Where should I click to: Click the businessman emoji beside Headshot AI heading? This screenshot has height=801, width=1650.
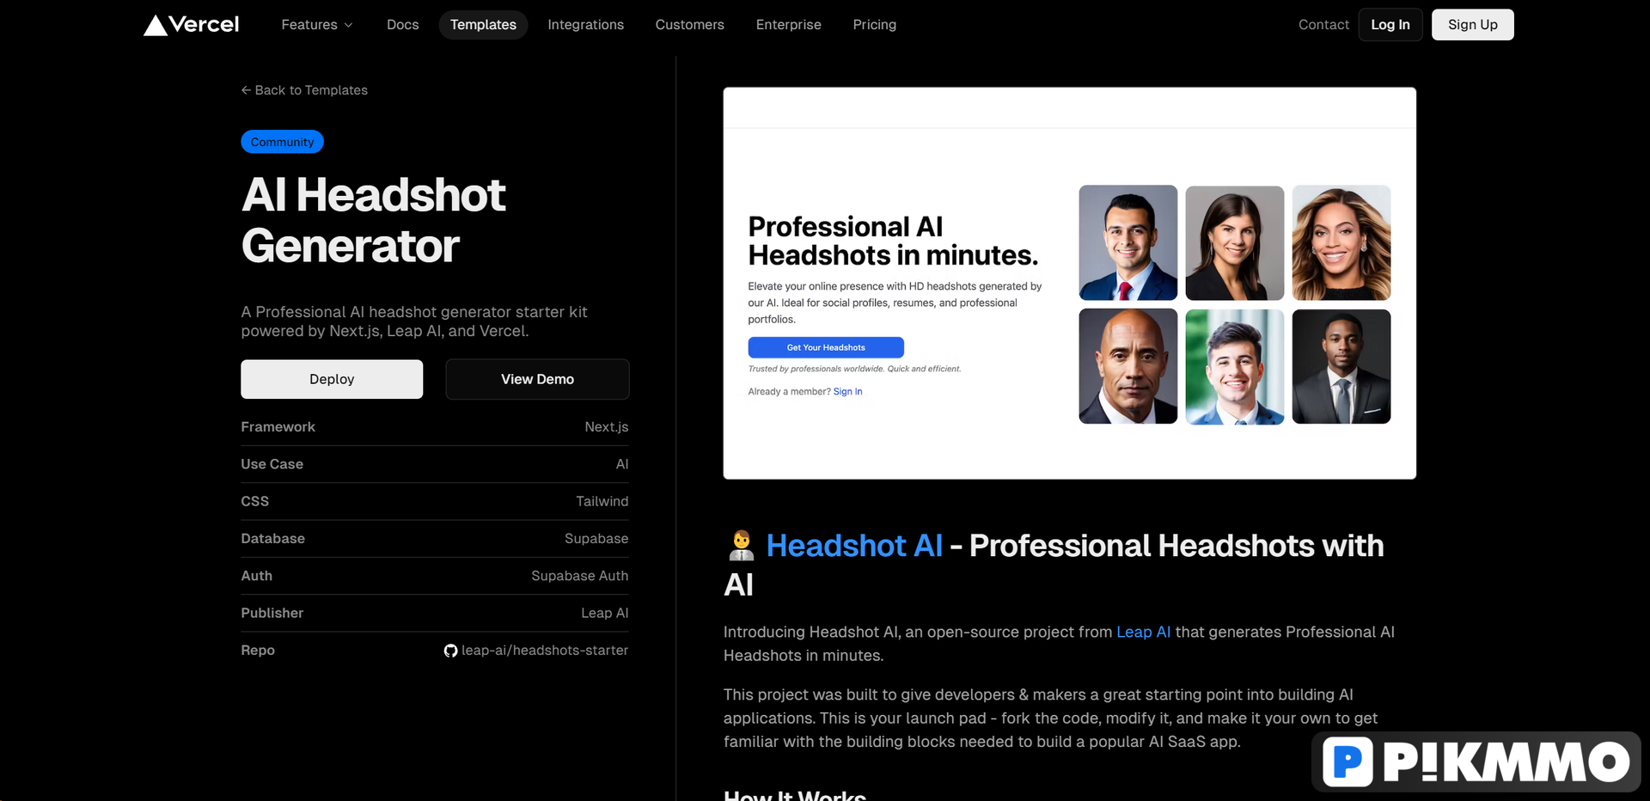coord(741,546)
